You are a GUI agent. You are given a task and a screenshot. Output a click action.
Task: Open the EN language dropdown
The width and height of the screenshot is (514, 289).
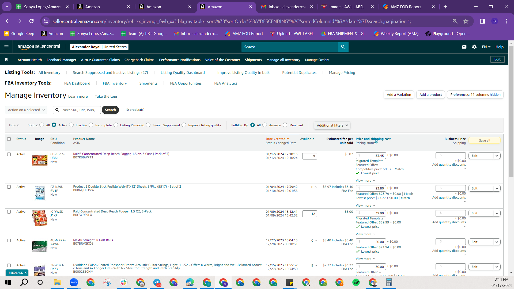tap(486, 47)
